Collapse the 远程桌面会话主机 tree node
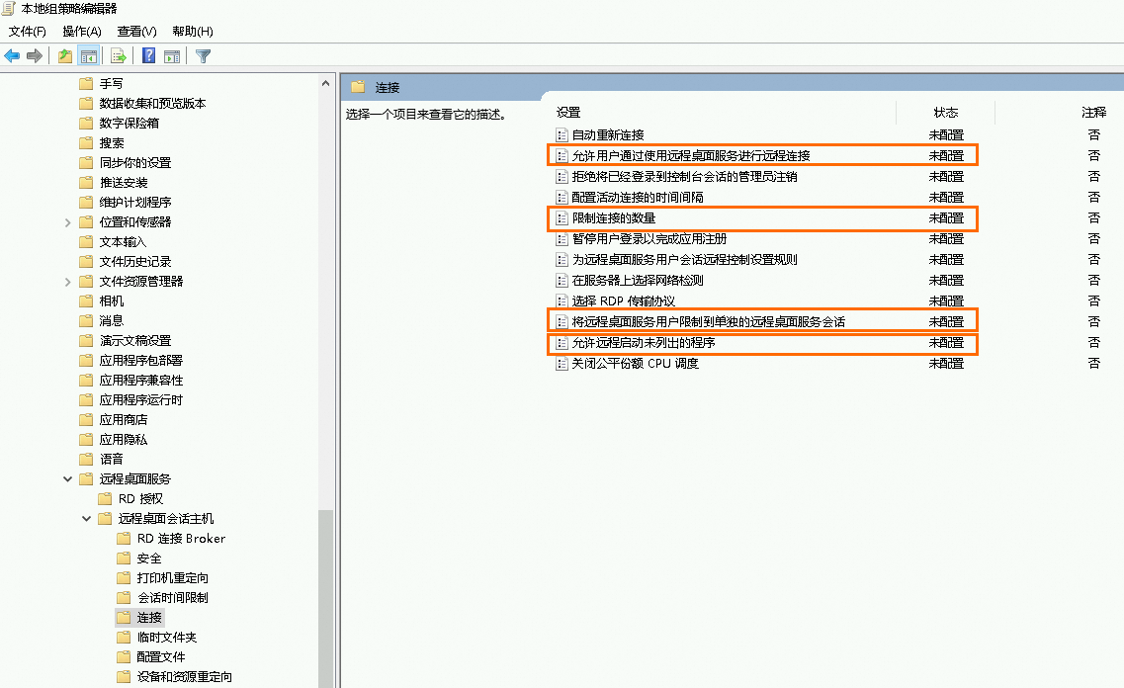The height and width of the screenshot is (688, 1124). (86, 519)
